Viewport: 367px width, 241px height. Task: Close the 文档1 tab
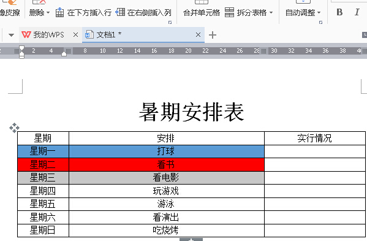point(198,35)
